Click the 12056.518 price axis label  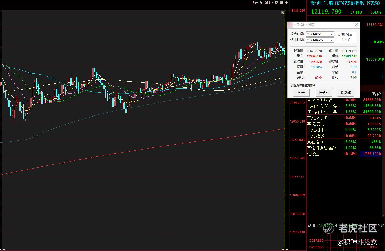(x=297, y=121)
